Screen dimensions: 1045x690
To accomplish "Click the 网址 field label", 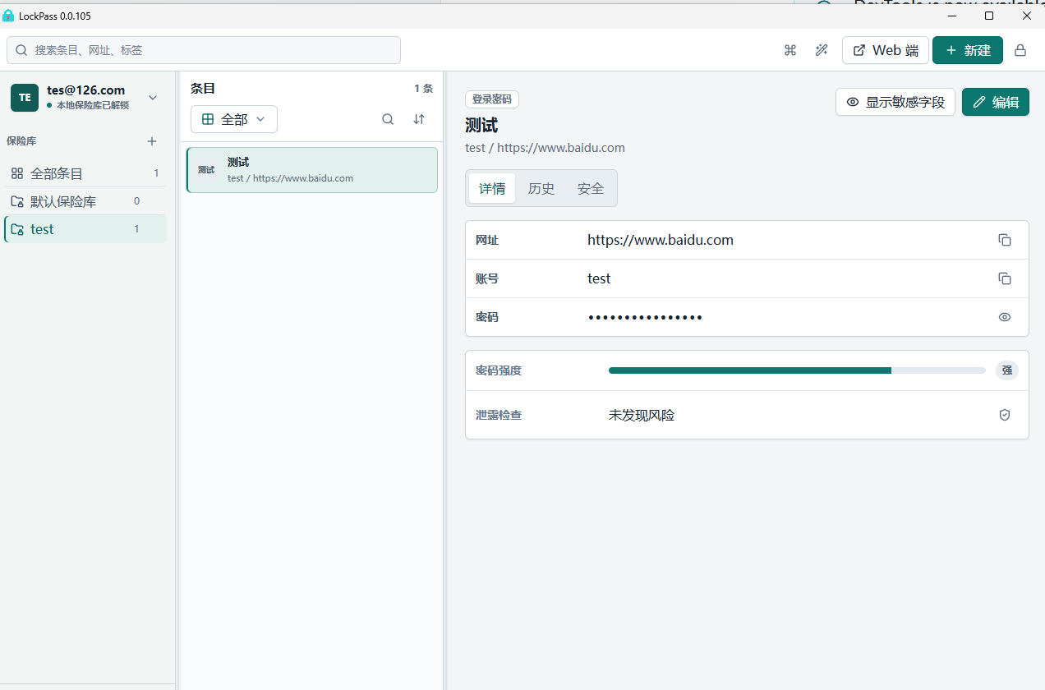I will 487,240.
